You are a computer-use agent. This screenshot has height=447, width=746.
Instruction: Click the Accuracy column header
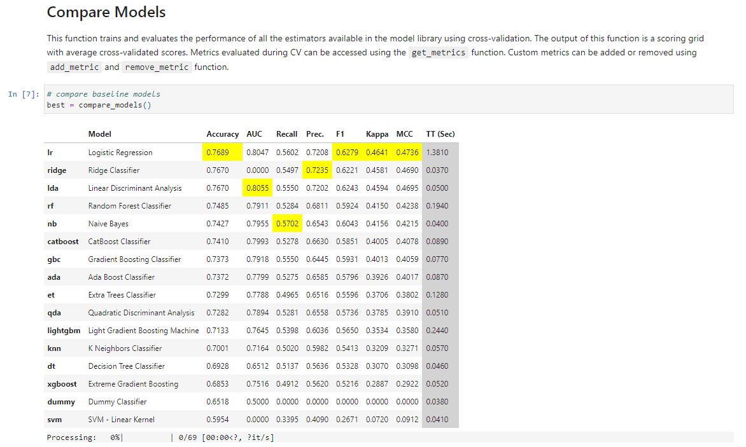tap(222, 134)
